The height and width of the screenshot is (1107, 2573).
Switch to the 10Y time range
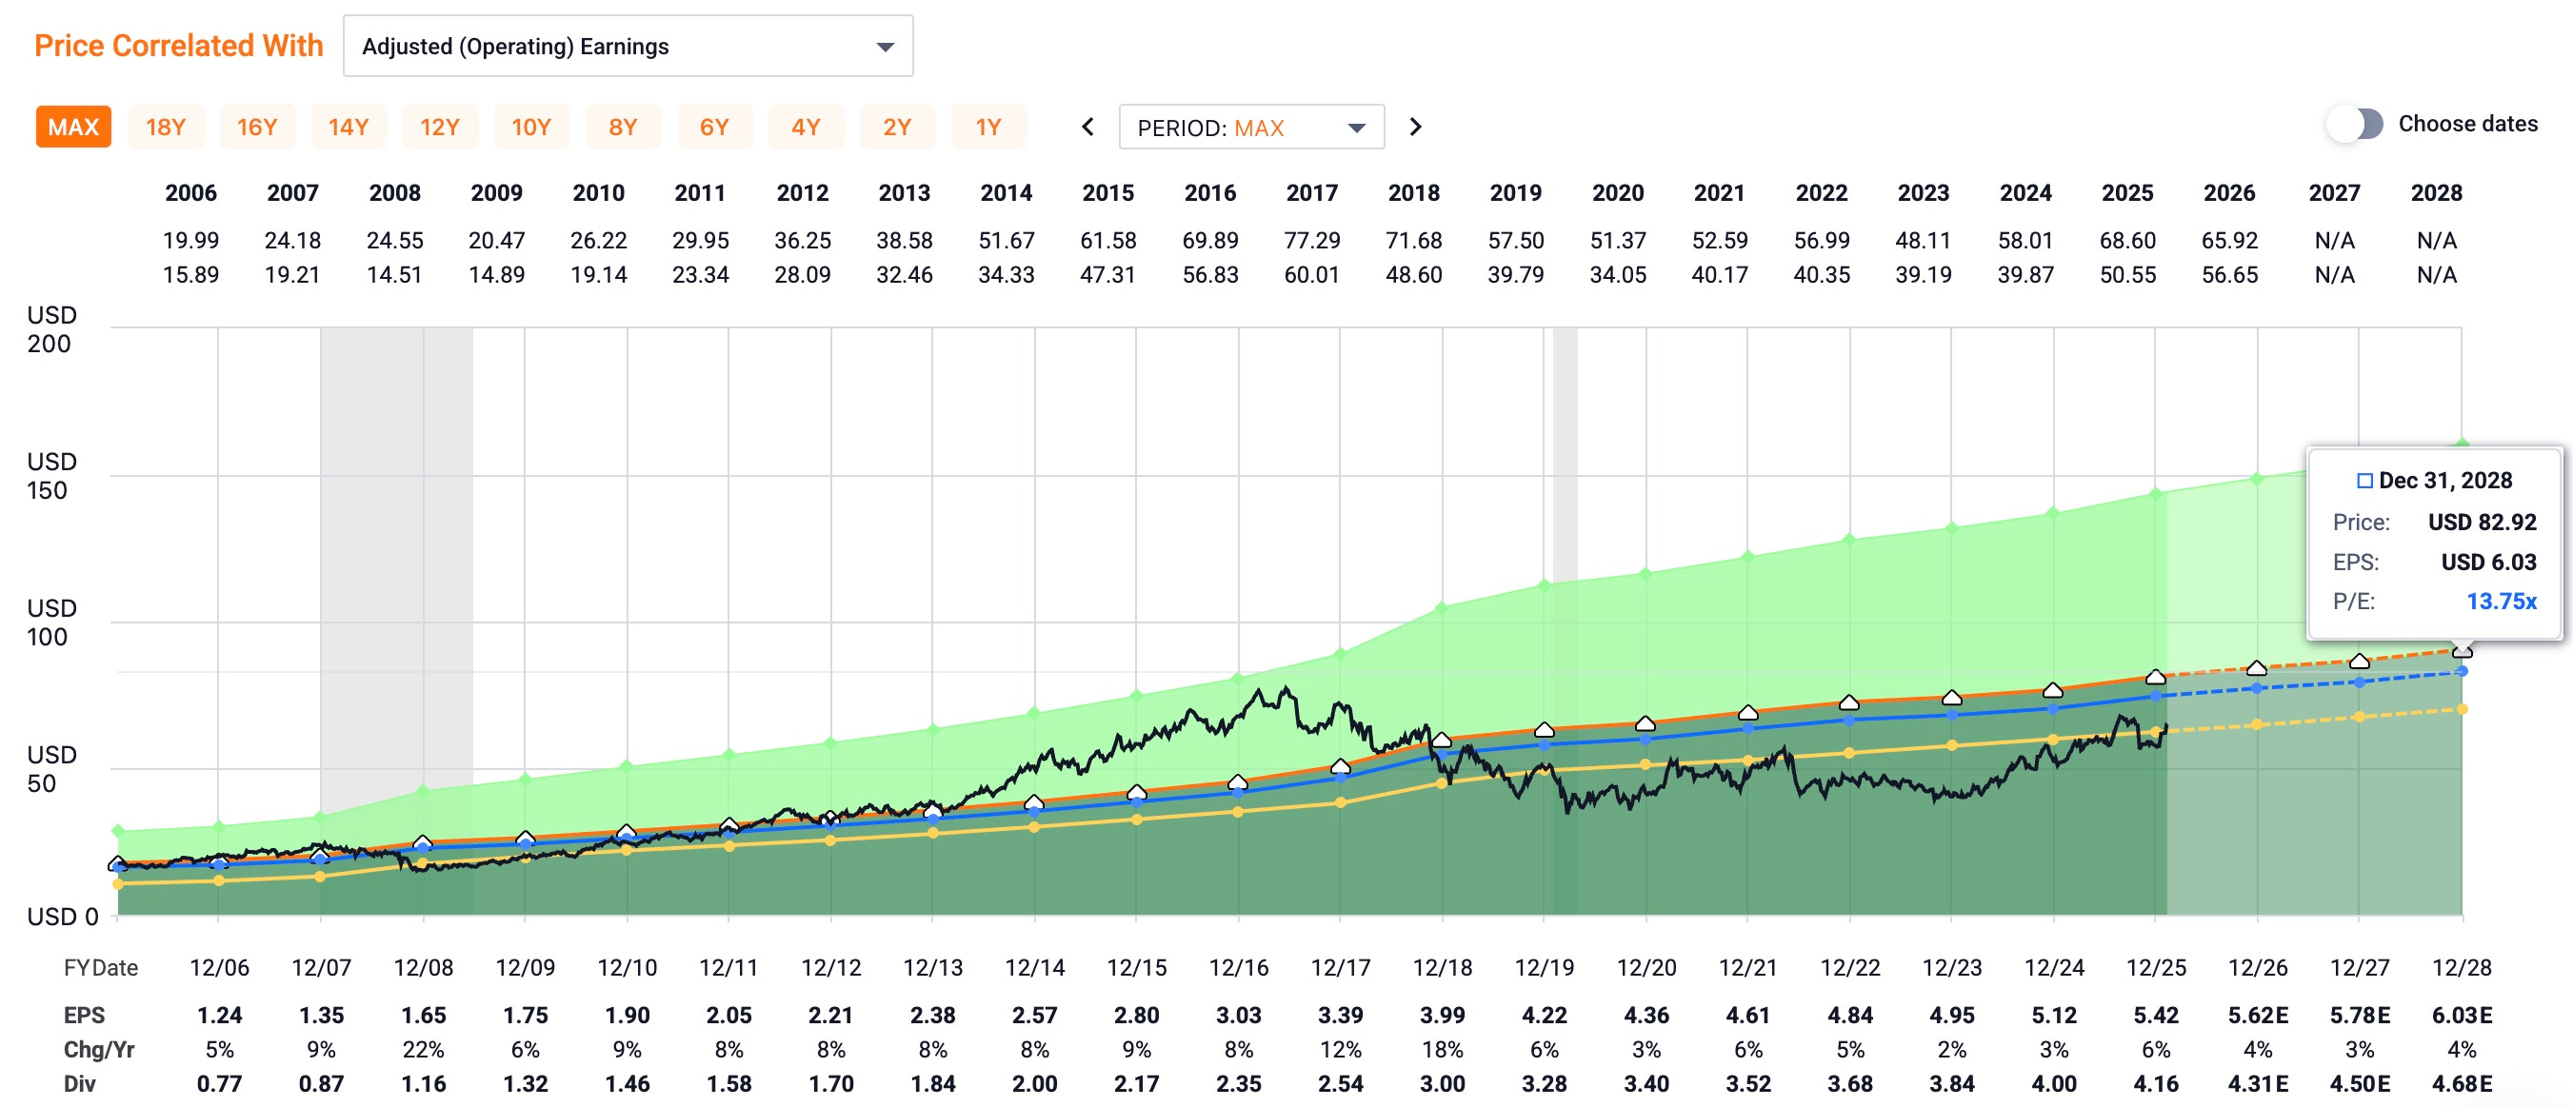coord(530,127)
